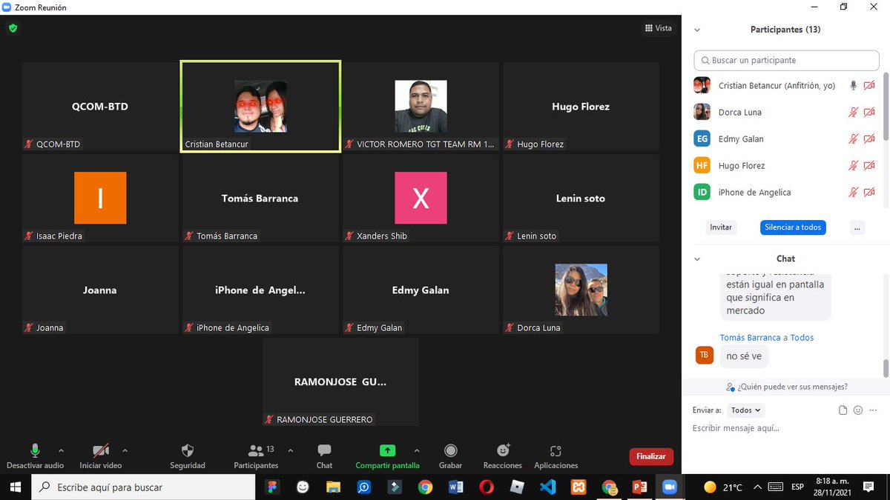Collapse the Participantes (13) panel chevron
The height and width of the screenshot is (500, 890).
point(696,30)
